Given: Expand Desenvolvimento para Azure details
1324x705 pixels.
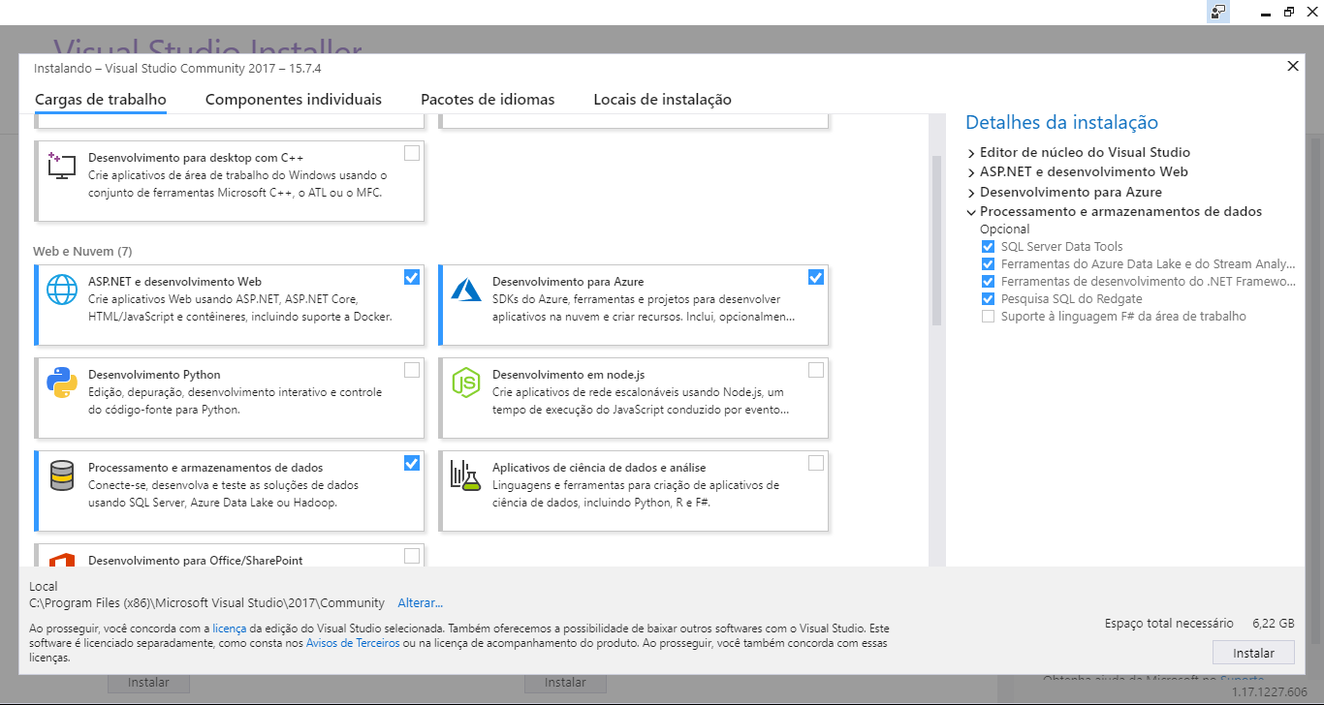Looking at the screenshot, I should tap(971, 193).
